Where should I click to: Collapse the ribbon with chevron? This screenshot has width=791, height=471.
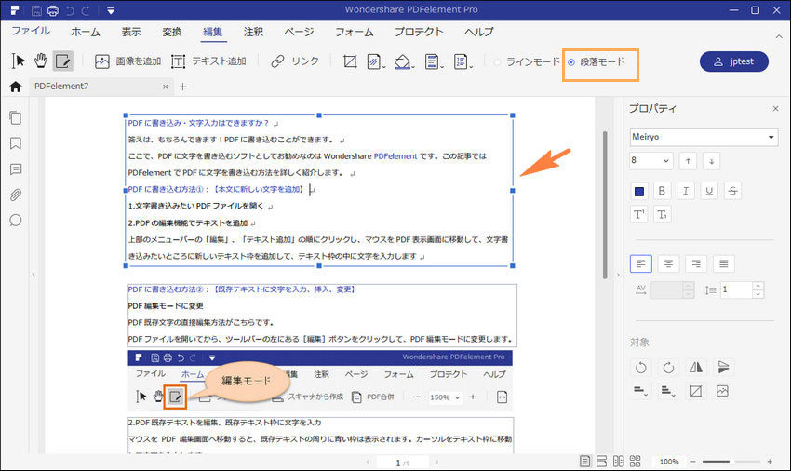point(779,36)
